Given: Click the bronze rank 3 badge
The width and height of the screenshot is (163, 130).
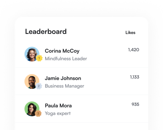Looking at the screenshot, I should [38, 113].
